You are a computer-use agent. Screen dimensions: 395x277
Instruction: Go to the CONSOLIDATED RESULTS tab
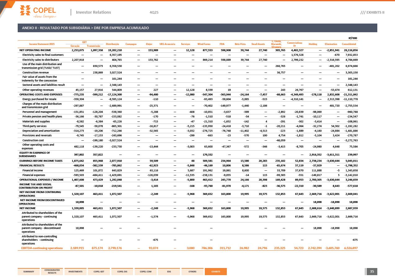[52, 272]
